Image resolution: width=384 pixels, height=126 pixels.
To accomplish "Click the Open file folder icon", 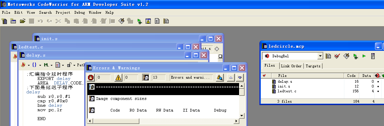I will click(22, 21).
